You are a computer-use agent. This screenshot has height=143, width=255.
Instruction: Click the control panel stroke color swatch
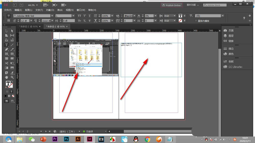pos(180,21)
